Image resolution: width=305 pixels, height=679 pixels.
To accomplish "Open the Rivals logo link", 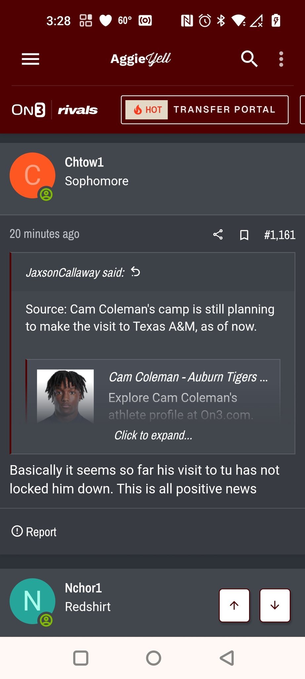I will tap(78, 110).
